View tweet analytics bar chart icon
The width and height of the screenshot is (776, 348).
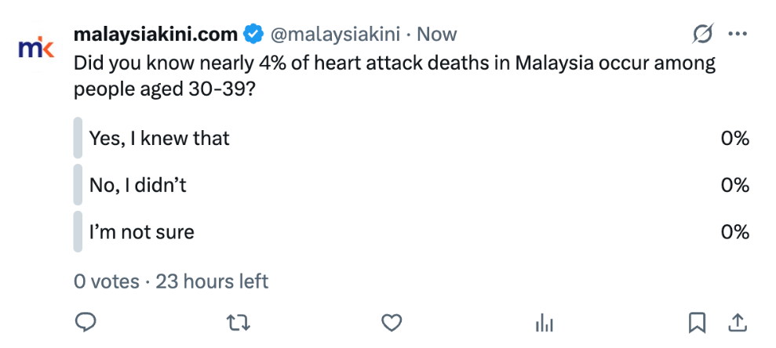point(544,322)
